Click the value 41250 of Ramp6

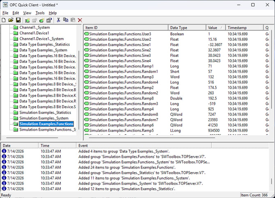[213, 125]
